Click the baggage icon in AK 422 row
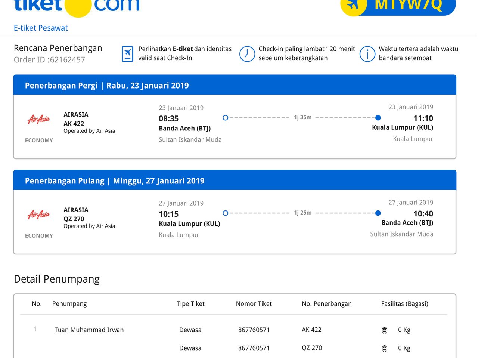 (x=385, y=330)
